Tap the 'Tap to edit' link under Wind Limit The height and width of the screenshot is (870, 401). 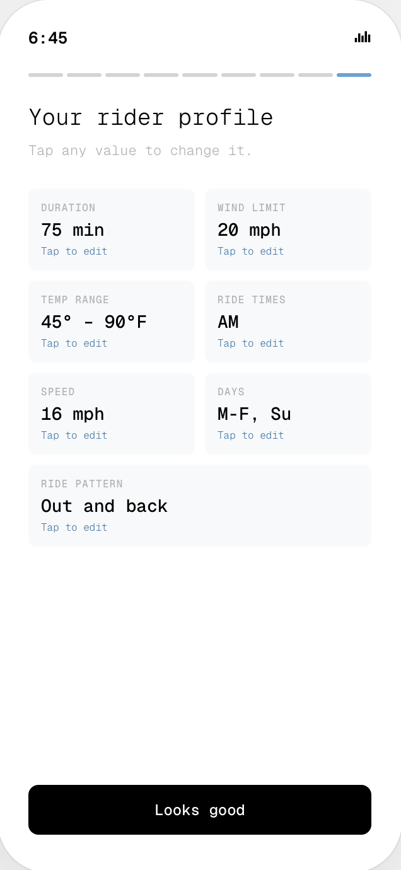click(251, 251)
